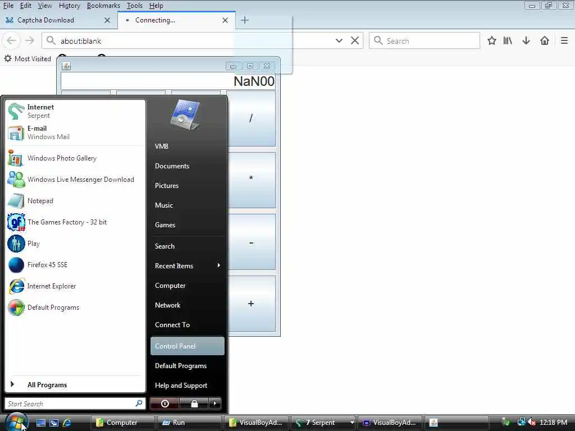
Task: Switch to Run taskbar button
Action: point(189,423)
